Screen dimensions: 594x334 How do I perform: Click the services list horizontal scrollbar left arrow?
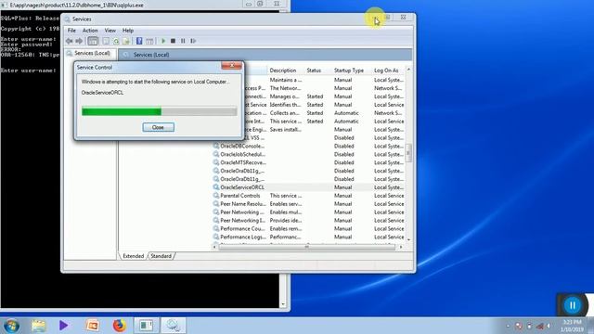point(214,247)
